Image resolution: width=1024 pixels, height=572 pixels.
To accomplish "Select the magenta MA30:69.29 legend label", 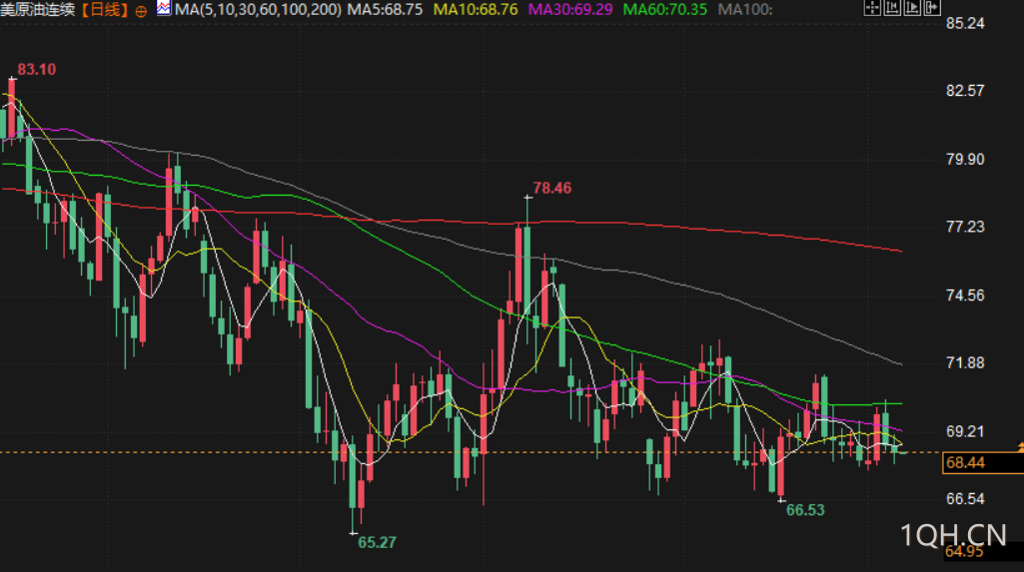I will (570, 10).
